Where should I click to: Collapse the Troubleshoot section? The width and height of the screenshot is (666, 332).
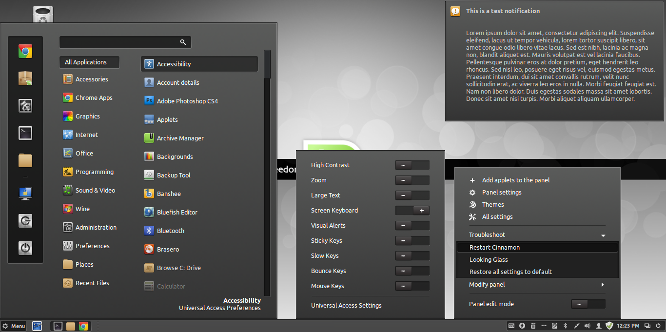click(x=603, y=235)
